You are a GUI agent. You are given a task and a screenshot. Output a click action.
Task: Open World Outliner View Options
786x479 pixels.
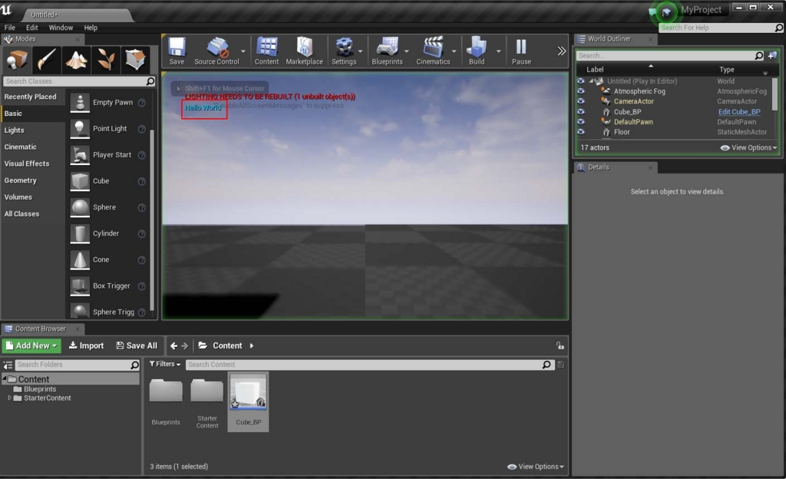click(x=748, y=148)
